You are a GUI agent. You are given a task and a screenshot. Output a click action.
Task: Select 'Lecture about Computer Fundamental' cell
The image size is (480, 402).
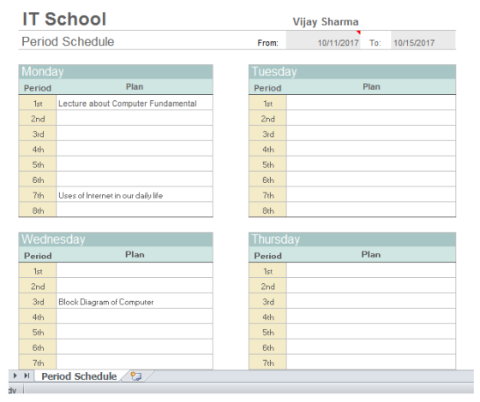(x=135, y=103)
